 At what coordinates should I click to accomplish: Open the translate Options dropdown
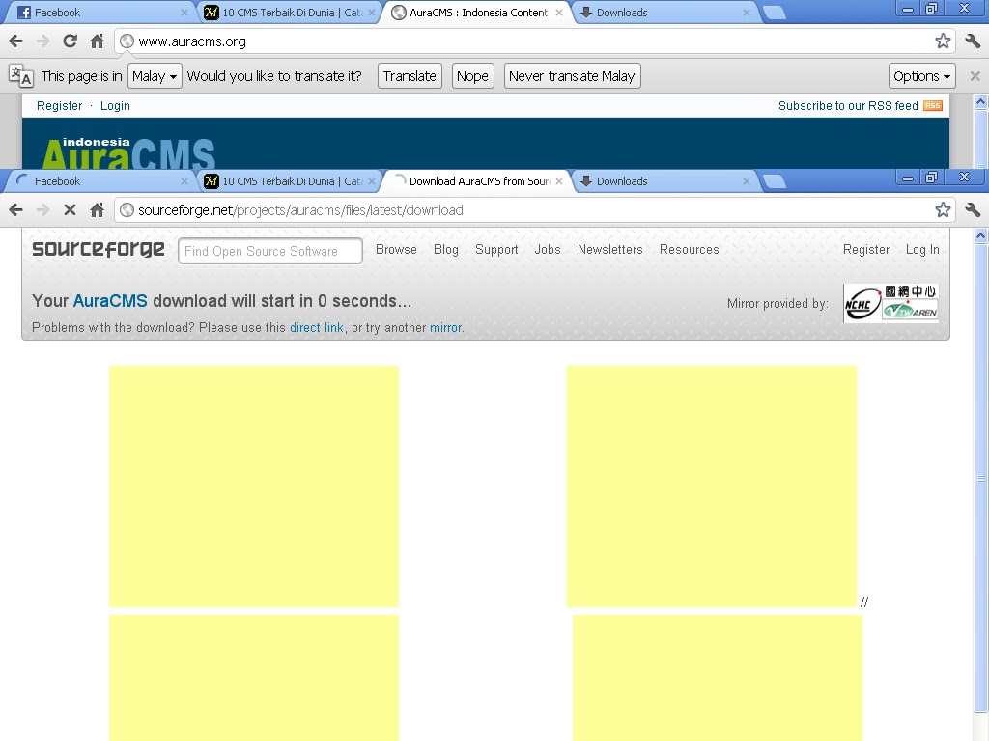point(921,76)
